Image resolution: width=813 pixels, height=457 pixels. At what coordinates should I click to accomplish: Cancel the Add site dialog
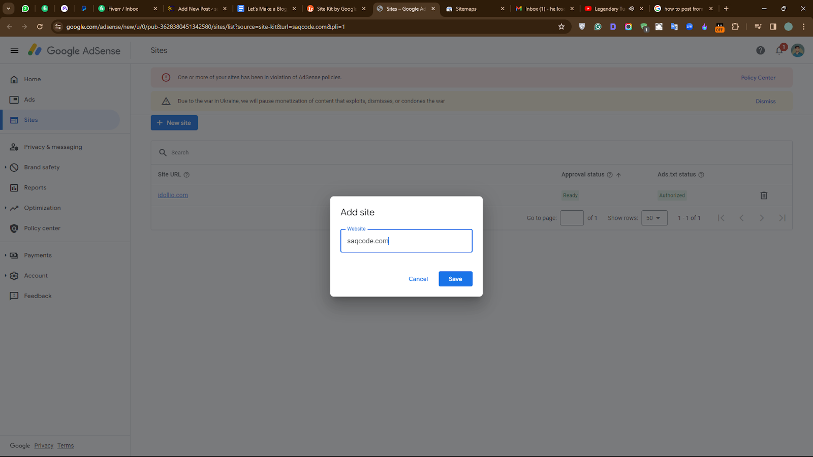pos(418,279)
